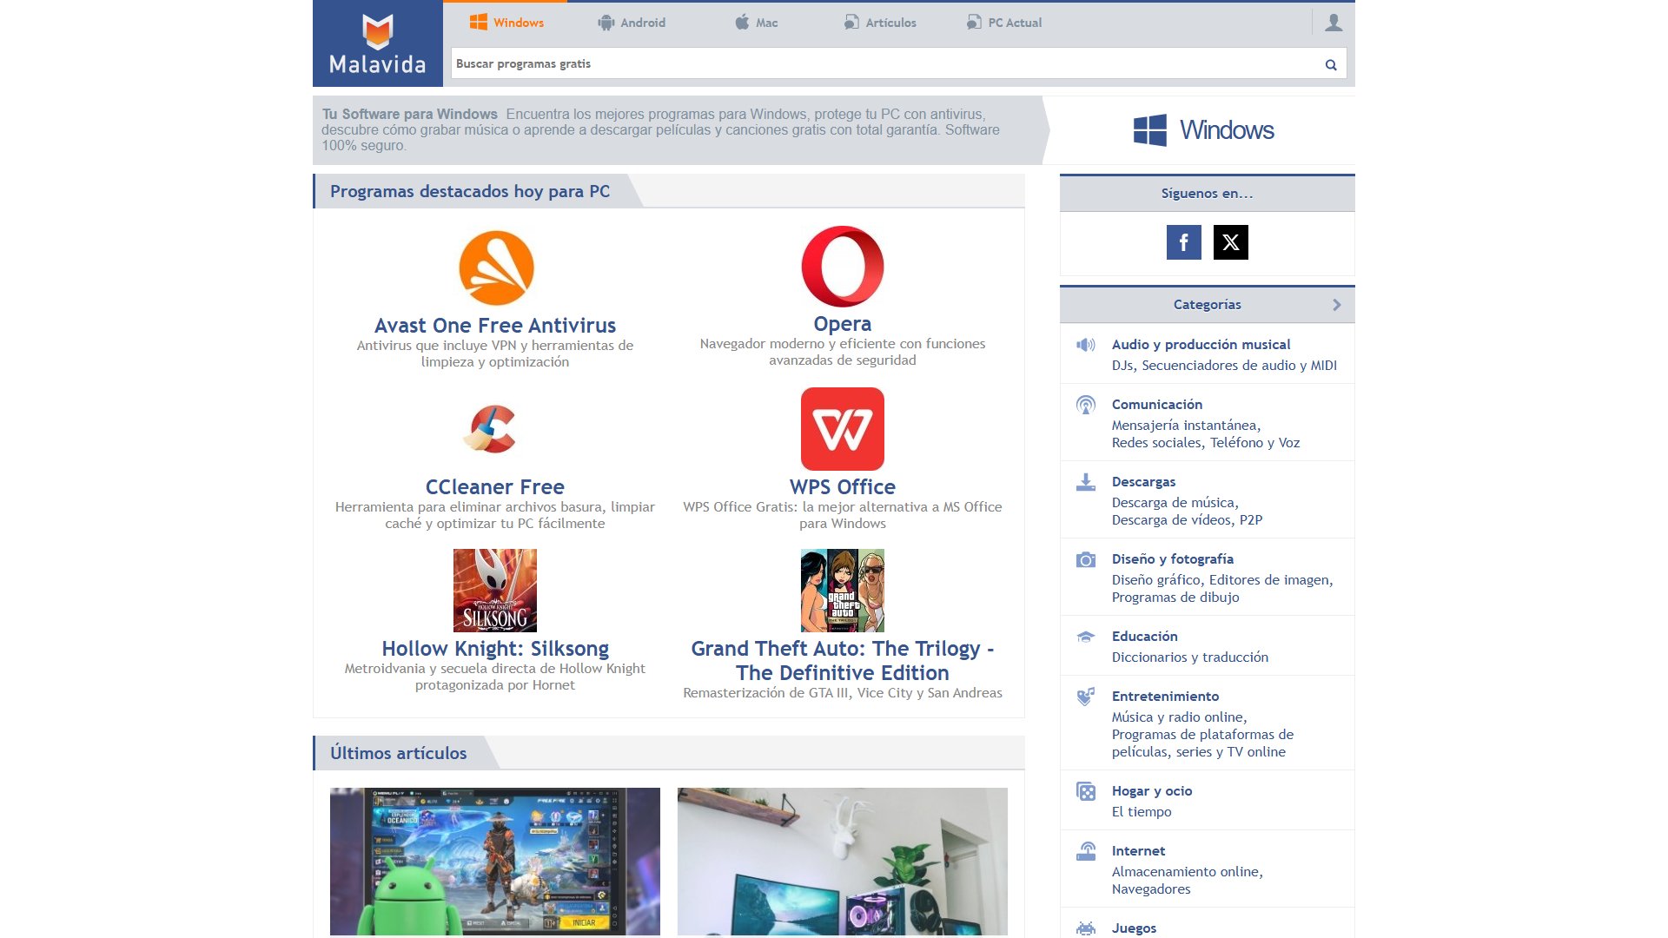Open the 'P2P' subcategory link
The image size is (1668, 938).
click(x=1251, y=520)
